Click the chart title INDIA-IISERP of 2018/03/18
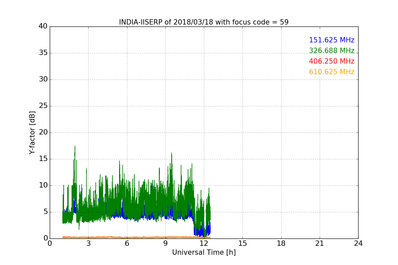The width and height of the screenshot is (398, 265). [x=204, y=22]
